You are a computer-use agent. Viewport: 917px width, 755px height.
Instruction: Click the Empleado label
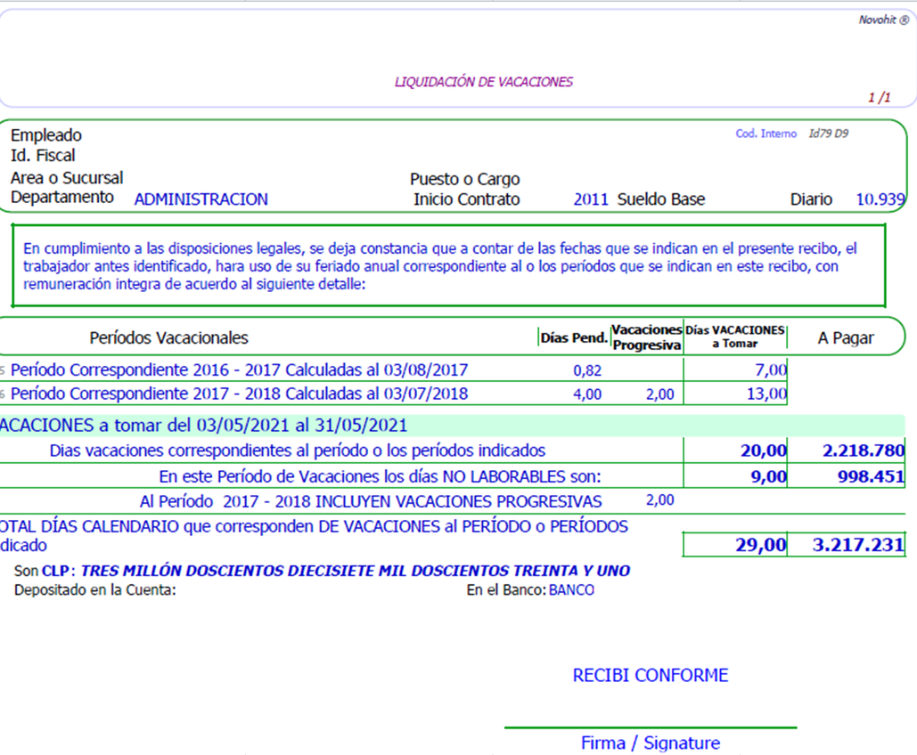(46, 135)
